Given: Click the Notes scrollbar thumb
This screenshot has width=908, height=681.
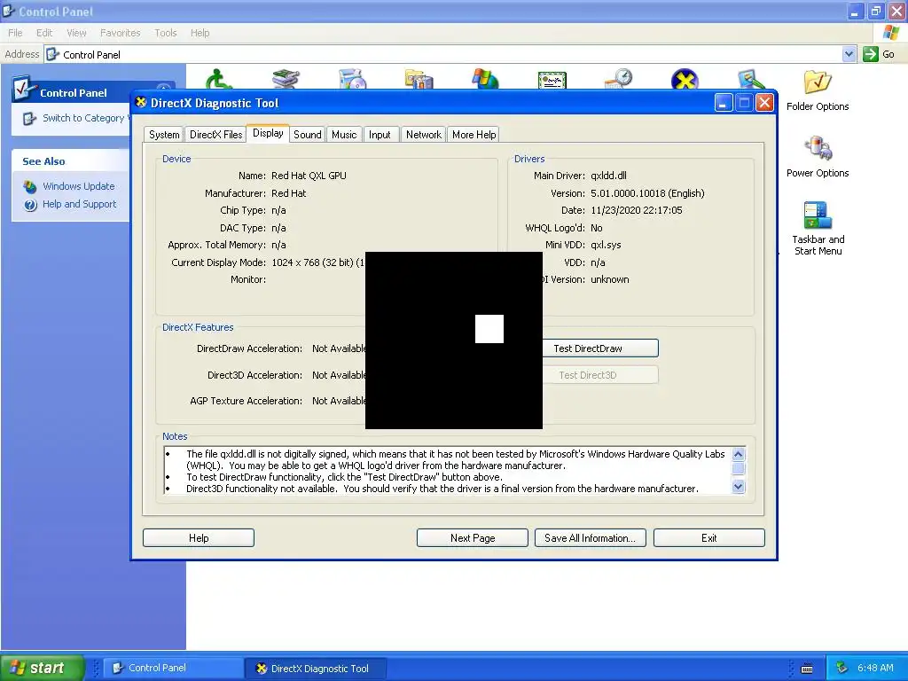Looking at the screenshot, I should tap(739, 468).
